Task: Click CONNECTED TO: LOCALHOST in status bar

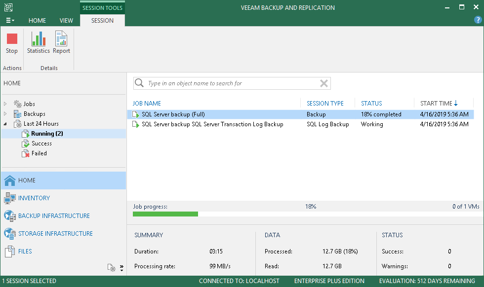Action: click(239, 281)
